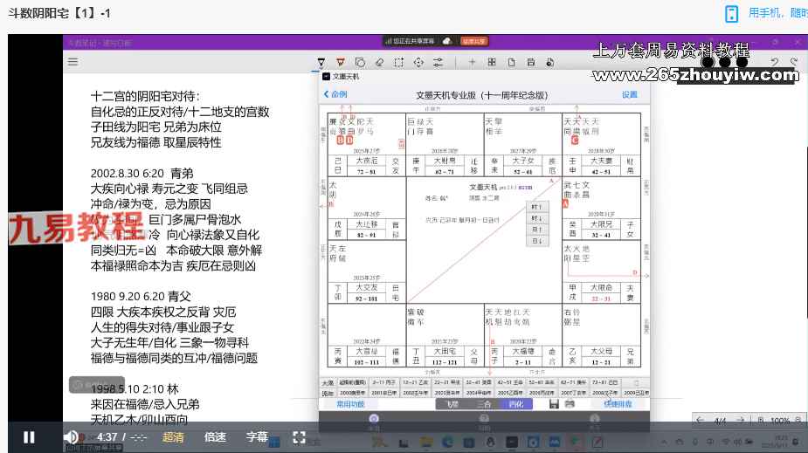Enter fullscreen video mode

[299, 436]
